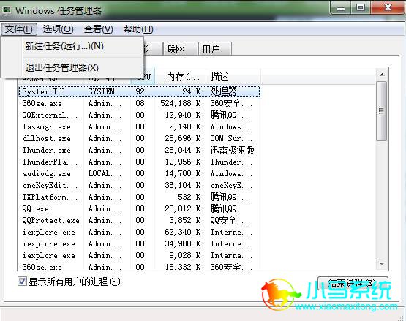Image resolution: width=406 pixels, height=321 pixels.
Task: Click the CPU value 92
Action: [x=140, y=91]
